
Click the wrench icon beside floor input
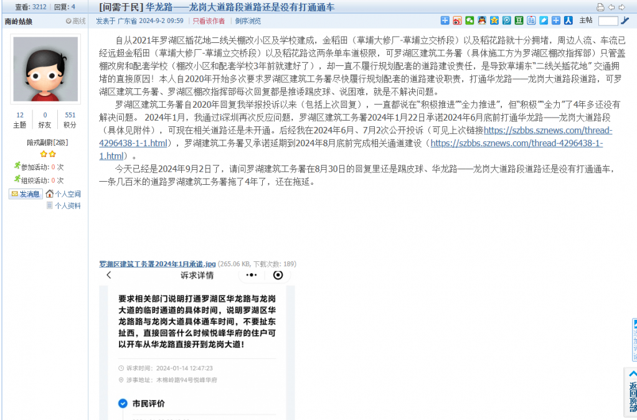coord(625,21)
